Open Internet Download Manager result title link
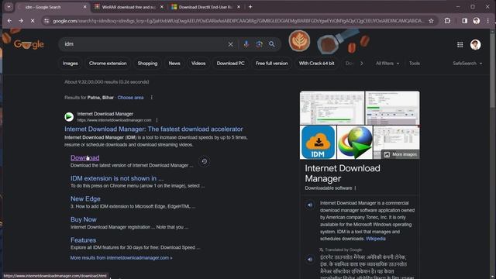The image size is (496, 279). (153, 129)
